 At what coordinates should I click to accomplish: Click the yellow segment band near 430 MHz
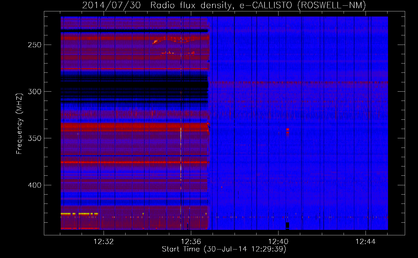coord(79,214)
